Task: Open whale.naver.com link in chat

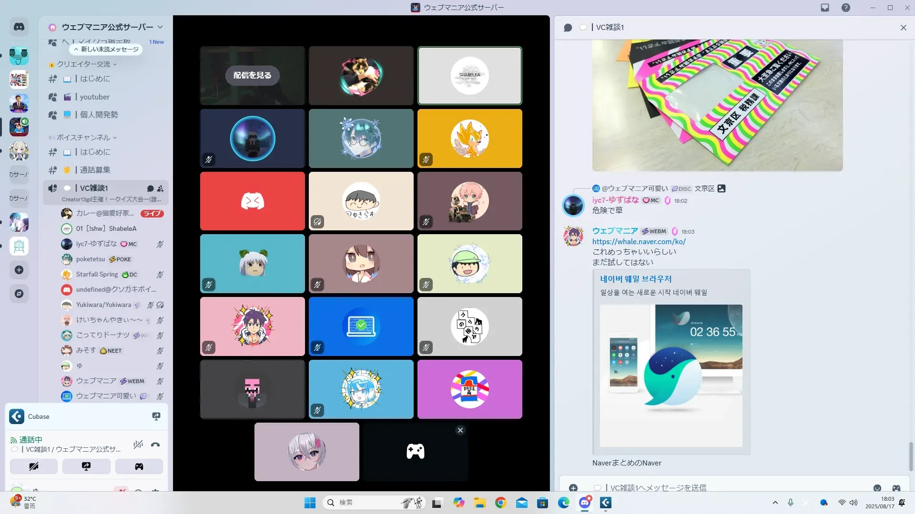Action: click(639, 242)
